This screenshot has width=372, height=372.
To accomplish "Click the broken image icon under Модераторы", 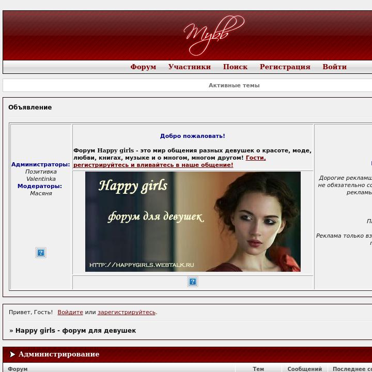I will click(x=41, y=253).
